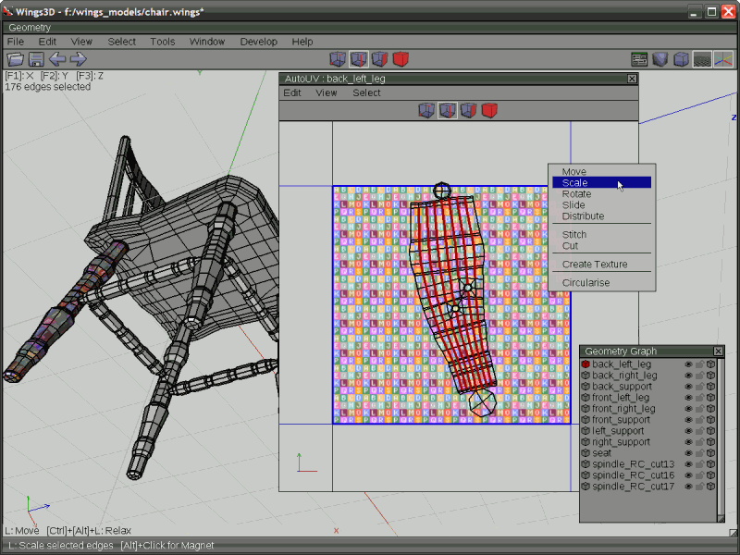Image resolution: width=740 pixels, height=555 pixels.
Task: Open the AutoUV View menu
Action: click(327, 93)
